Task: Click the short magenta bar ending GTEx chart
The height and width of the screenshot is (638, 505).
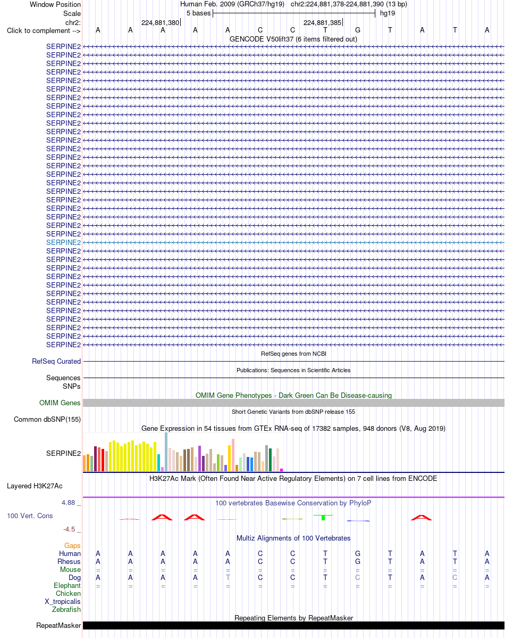Action: [282, 470]
